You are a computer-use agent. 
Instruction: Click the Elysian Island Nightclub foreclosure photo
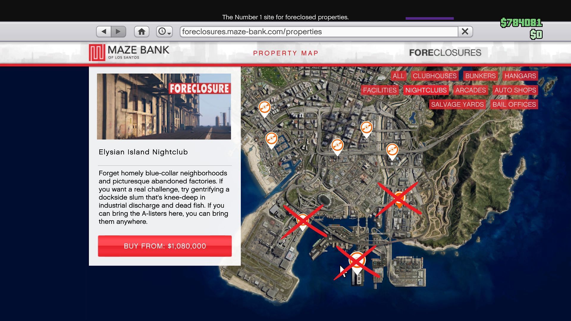coord(164,106)
